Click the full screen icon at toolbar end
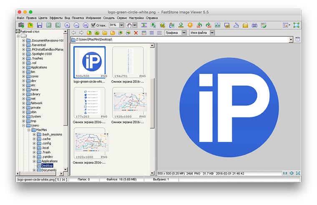The height and width of the screenshot is (205, 317). [296, 25]
